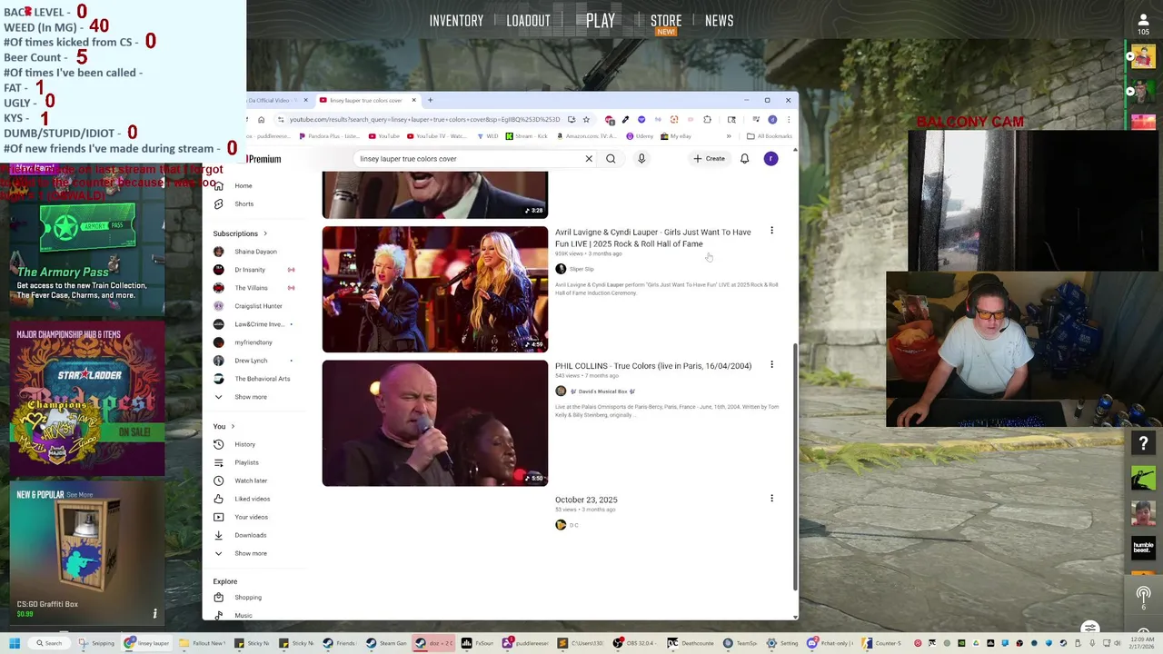Image resolution: width=1163 pixels, height=654 pixels.
Task: Open YouTube notifications bell
Action: [x=744, y=159]
